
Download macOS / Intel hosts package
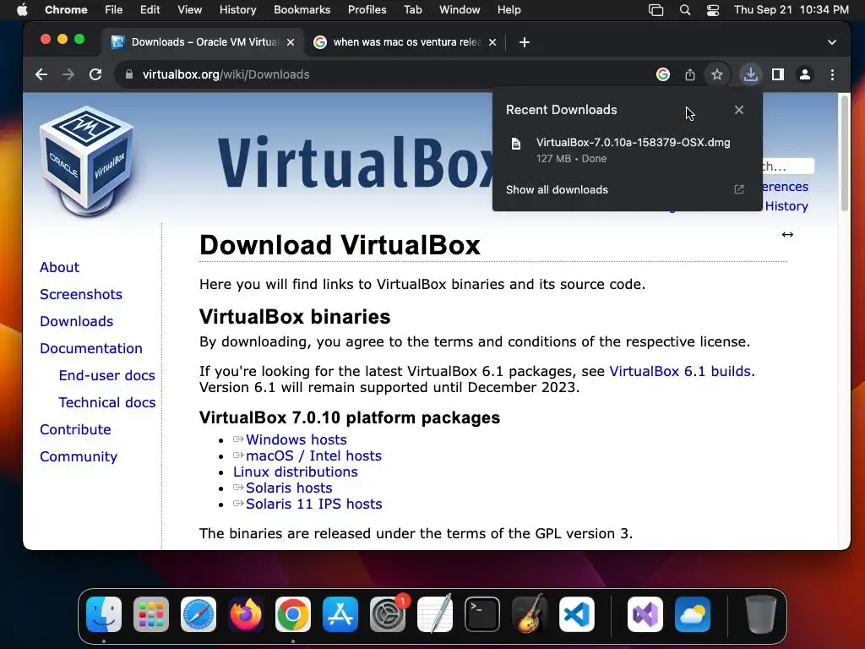[313, 455]
